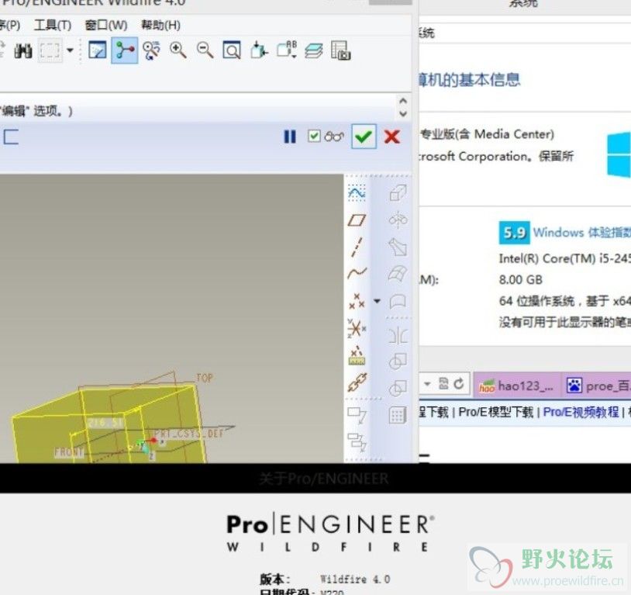Click the greyed Extrude tool icon
Image resolution: width=631 pixels, height=595 pixels.
point(398,192)
